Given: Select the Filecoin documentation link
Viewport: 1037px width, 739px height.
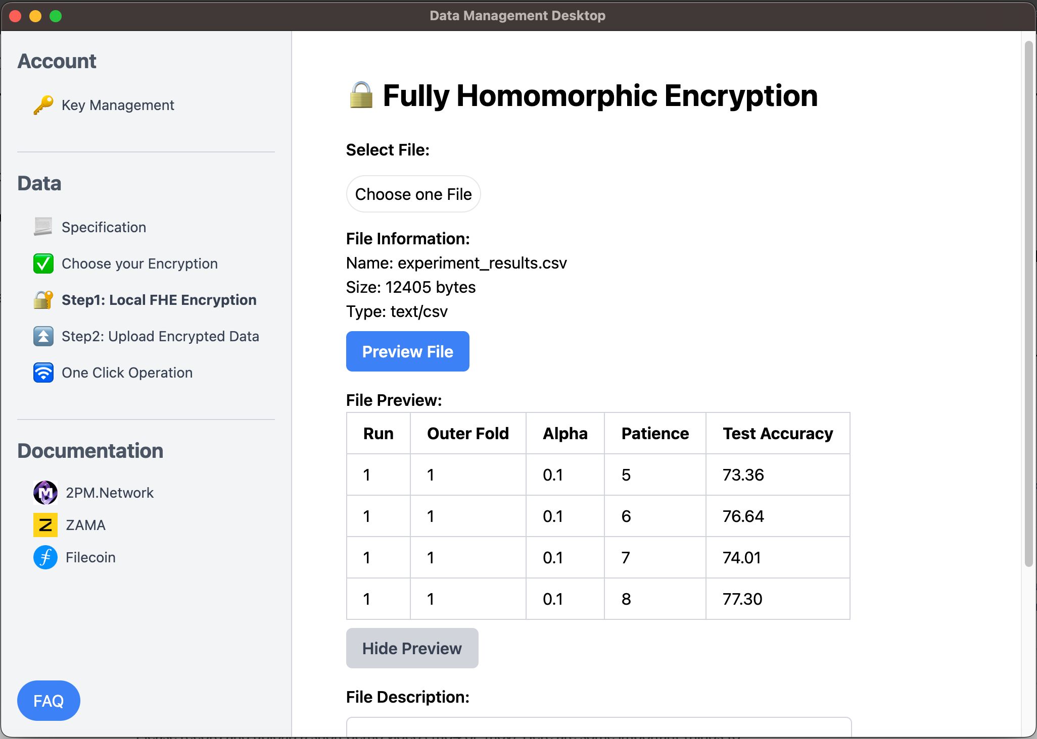Looking at the screenshot, I should click(90, 557).
